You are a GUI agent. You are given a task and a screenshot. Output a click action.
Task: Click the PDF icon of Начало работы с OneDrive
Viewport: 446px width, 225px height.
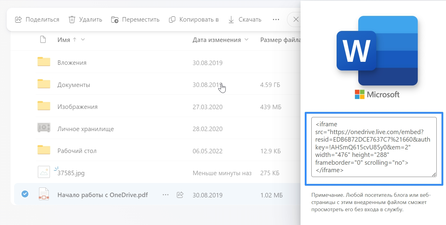coord(44,194)
